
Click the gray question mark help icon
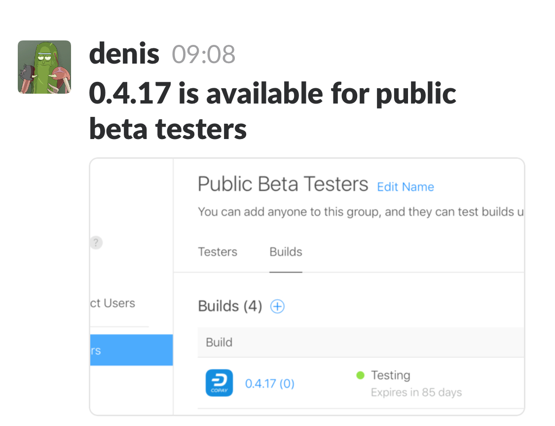96,243
